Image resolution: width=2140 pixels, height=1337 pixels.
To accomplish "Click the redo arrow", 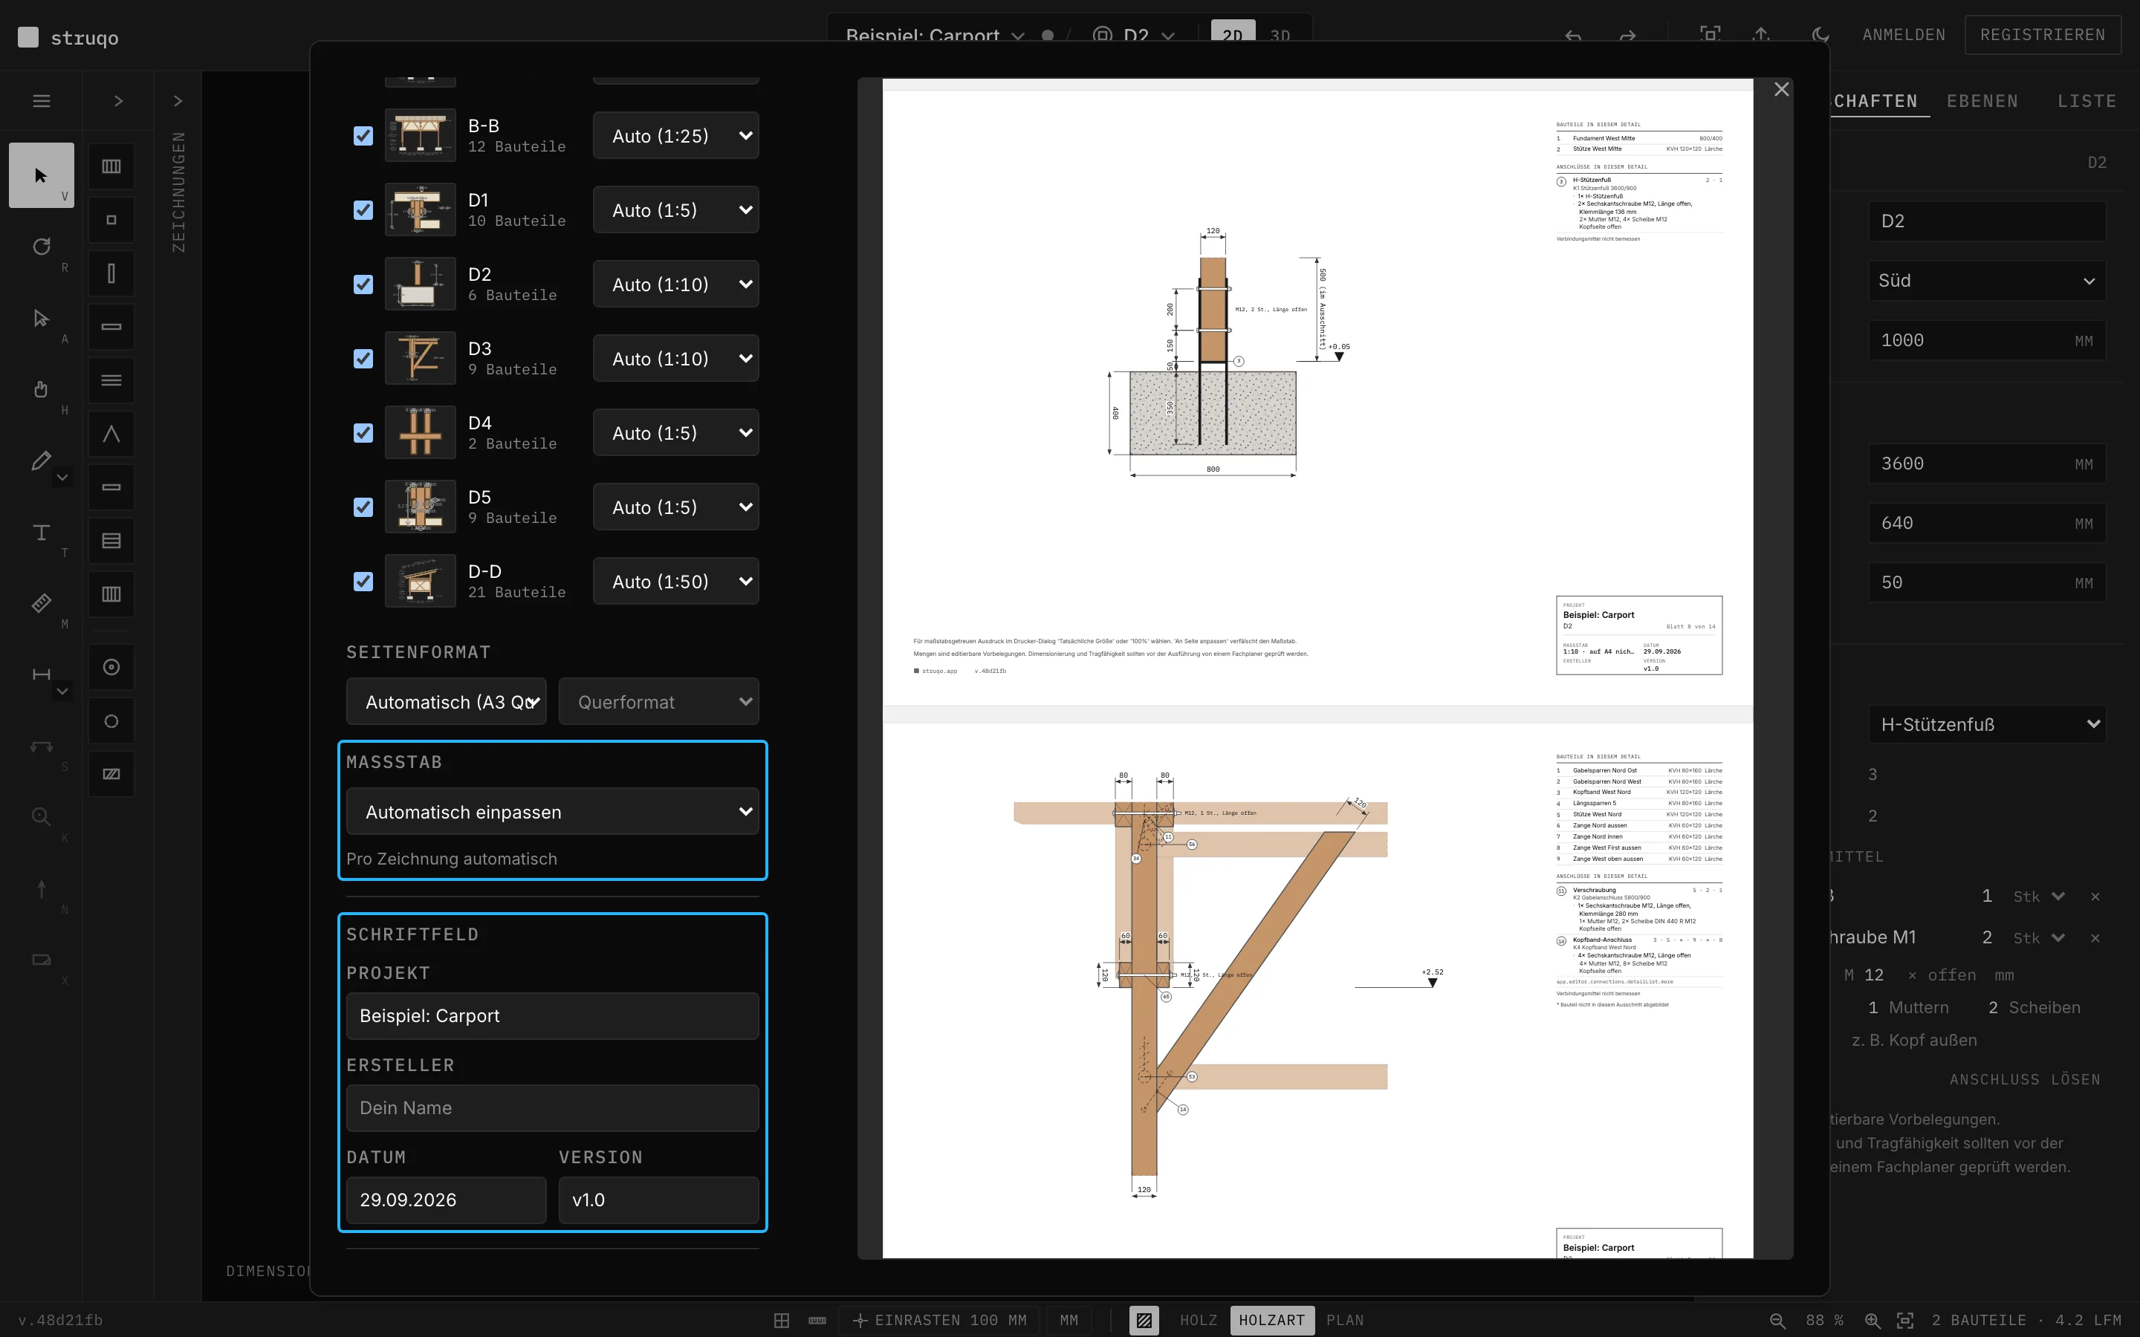I will point(1627,36).
